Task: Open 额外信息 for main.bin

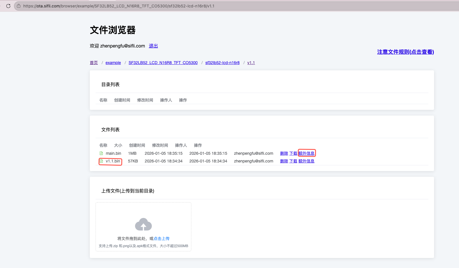Action: coord(306,153)
